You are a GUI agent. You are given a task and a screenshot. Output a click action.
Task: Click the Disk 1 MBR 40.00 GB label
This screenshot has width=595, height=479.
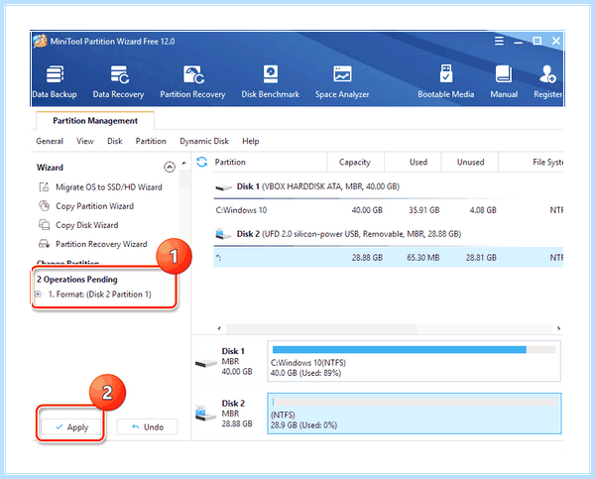tap(237, 361)
